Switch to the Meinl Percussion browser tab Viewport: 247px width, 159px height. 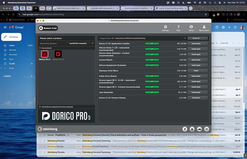[69, 8]
